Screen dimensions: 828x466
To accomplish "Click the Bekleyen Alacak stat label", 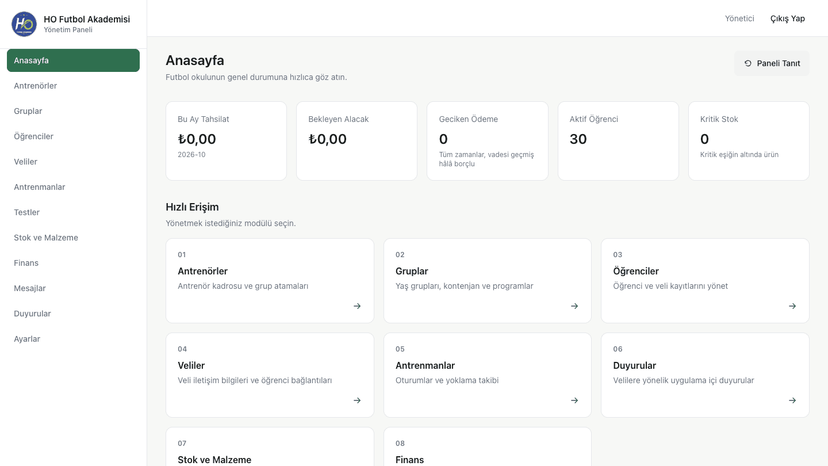I will coord(339,119).
